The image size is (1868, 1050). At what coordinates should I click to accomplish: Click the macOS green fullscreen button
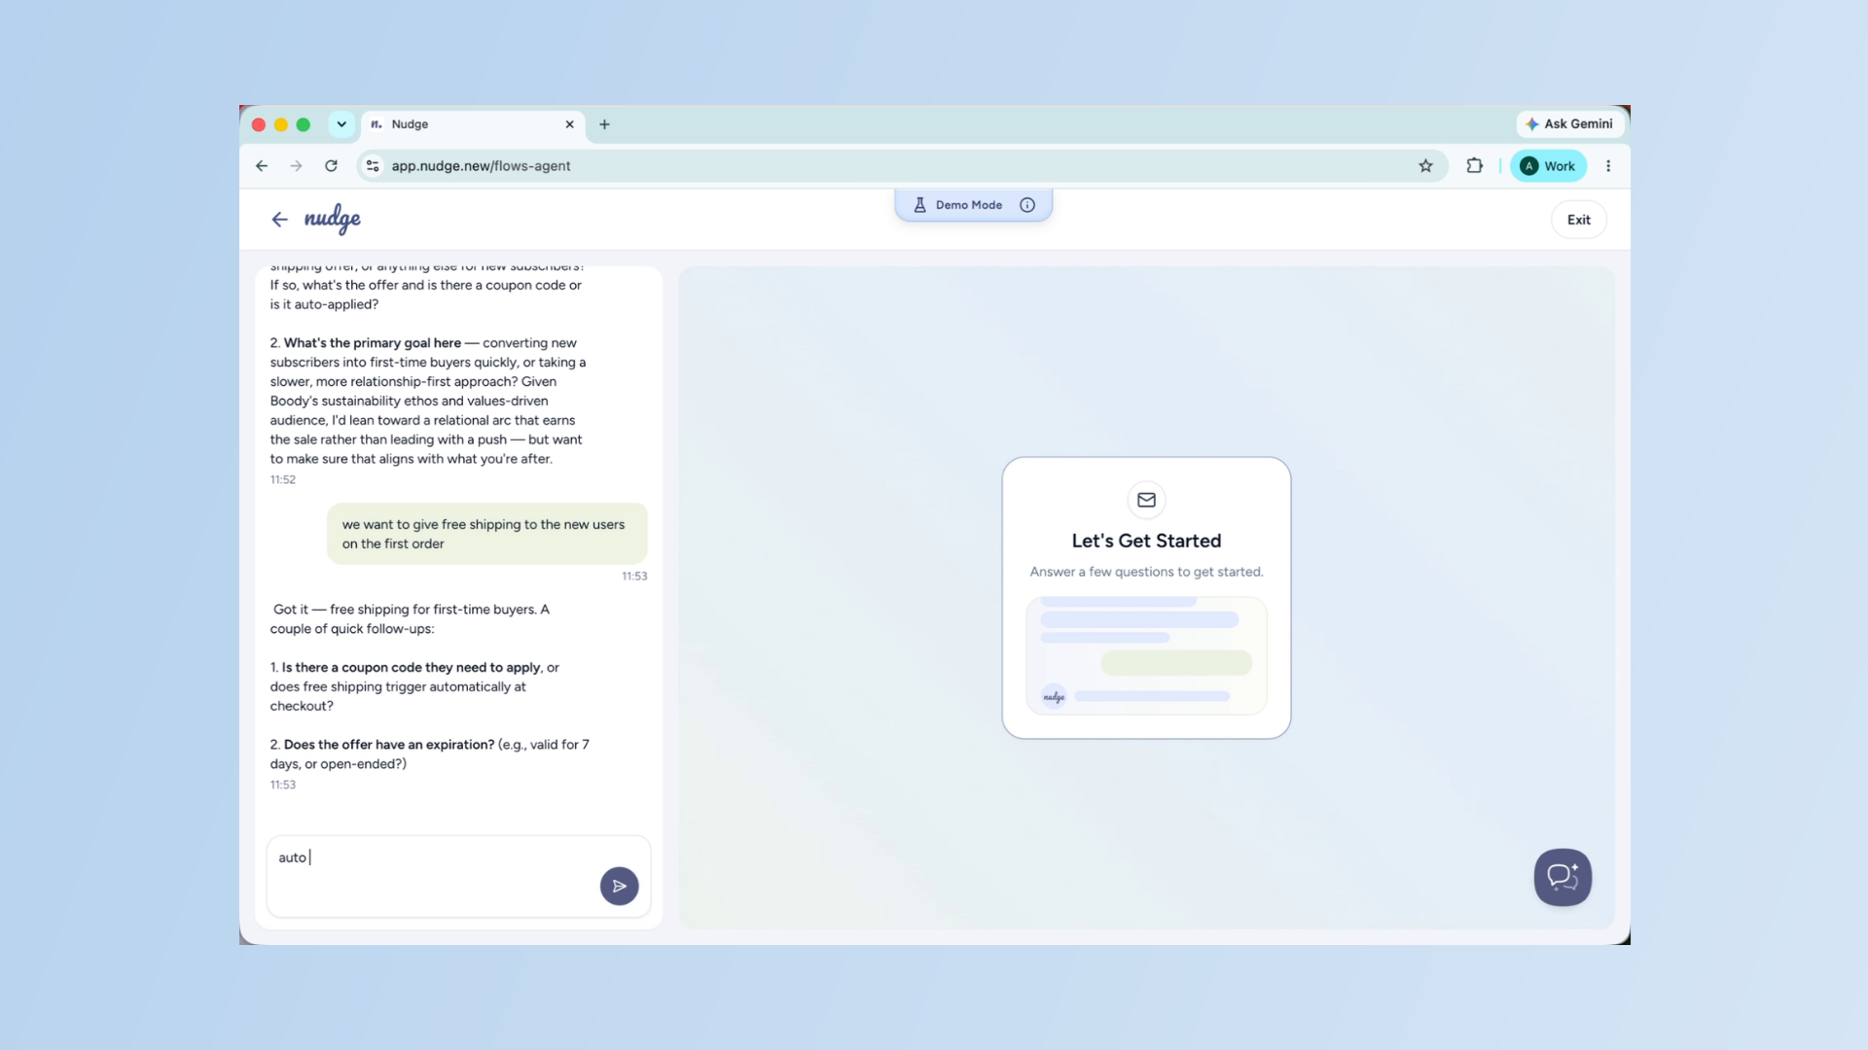click(x=304, y=124)
